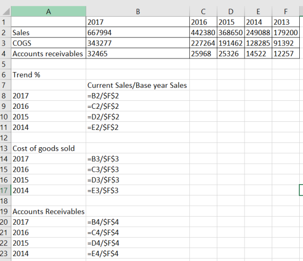Screen dimensions: 303x261
Task: Click COGS value 128285
Action: coord(258,43)
